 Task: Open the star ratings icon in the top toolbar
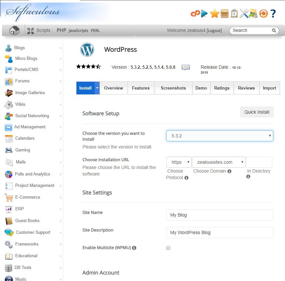[x=214, y=13]
